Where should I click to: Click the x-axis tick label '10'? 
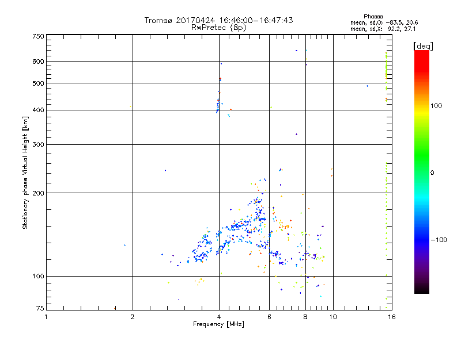click(x=333, y=317)
